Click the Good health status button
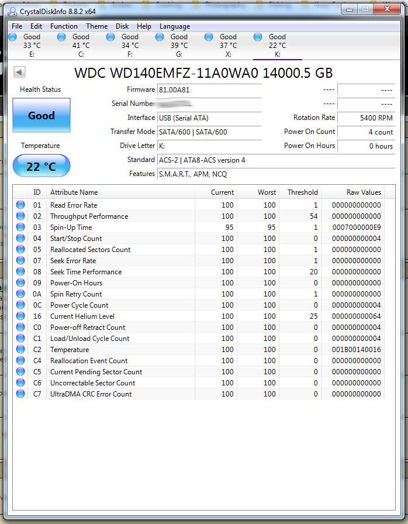This screenshot has width=408, height=524. click(x=42, y=115)
